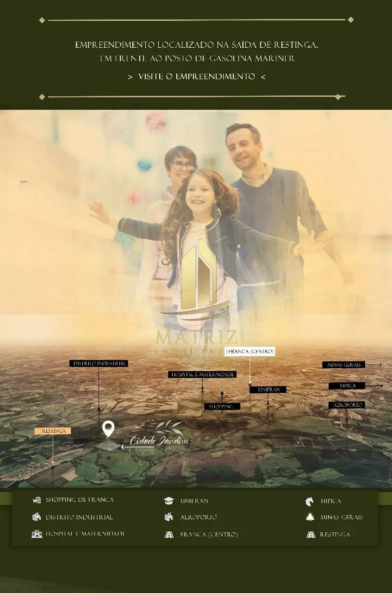The width and height of the screenshot is (392, 593).
Task: Select the Minas Gerais map label
Action: point(343,365)
